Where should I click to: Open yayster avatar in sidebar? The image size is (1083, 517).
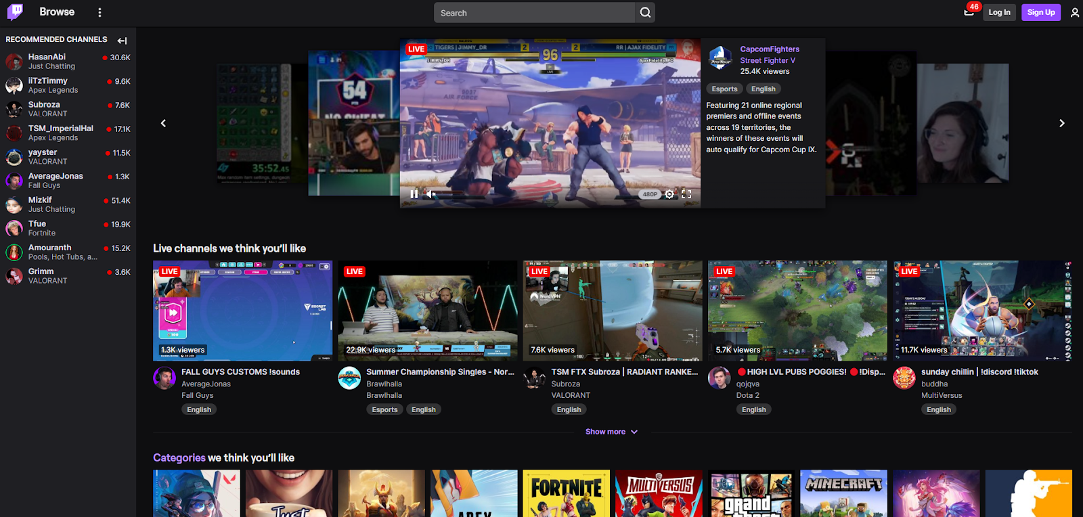point(14,157)
